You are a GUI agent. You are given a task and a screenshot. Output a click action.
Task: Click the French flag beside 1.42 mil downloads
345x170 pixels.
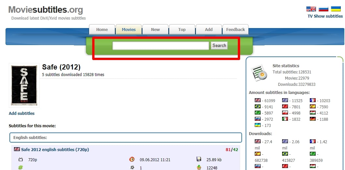coord(313,141)
